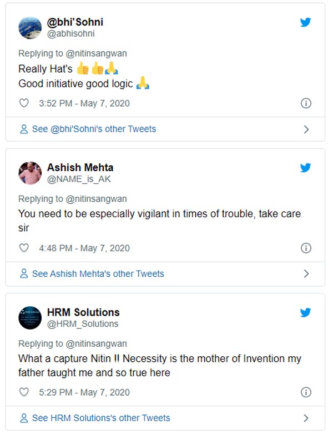Like the @bhi'Sohni tweet with the heart

click(x=24, y=103)
